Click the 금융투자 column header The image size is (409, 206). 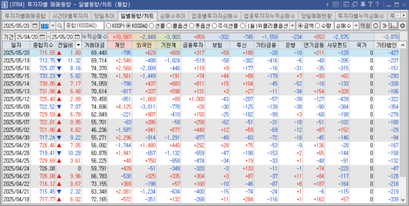click(193, 45)
